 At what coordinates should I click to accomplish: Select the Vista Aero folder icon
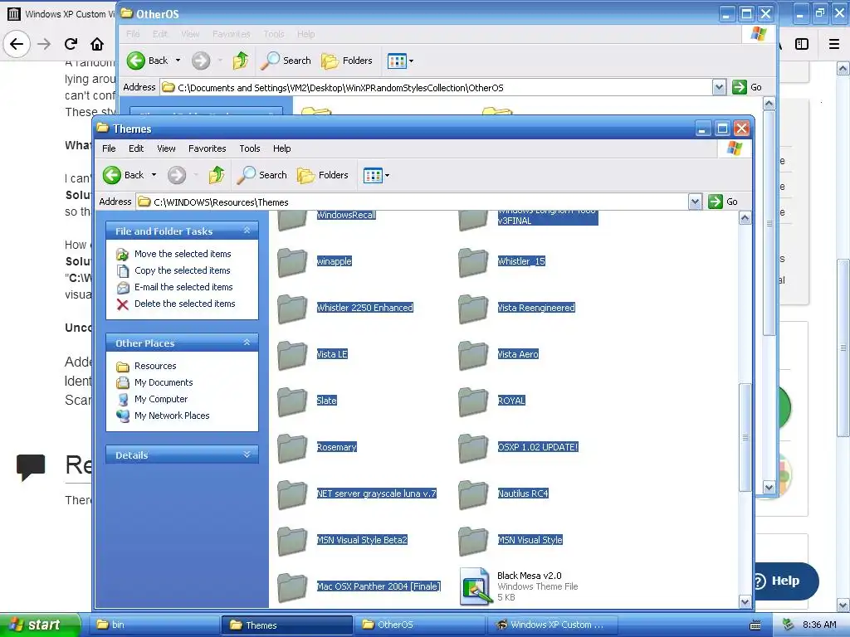tap(473, 356)
